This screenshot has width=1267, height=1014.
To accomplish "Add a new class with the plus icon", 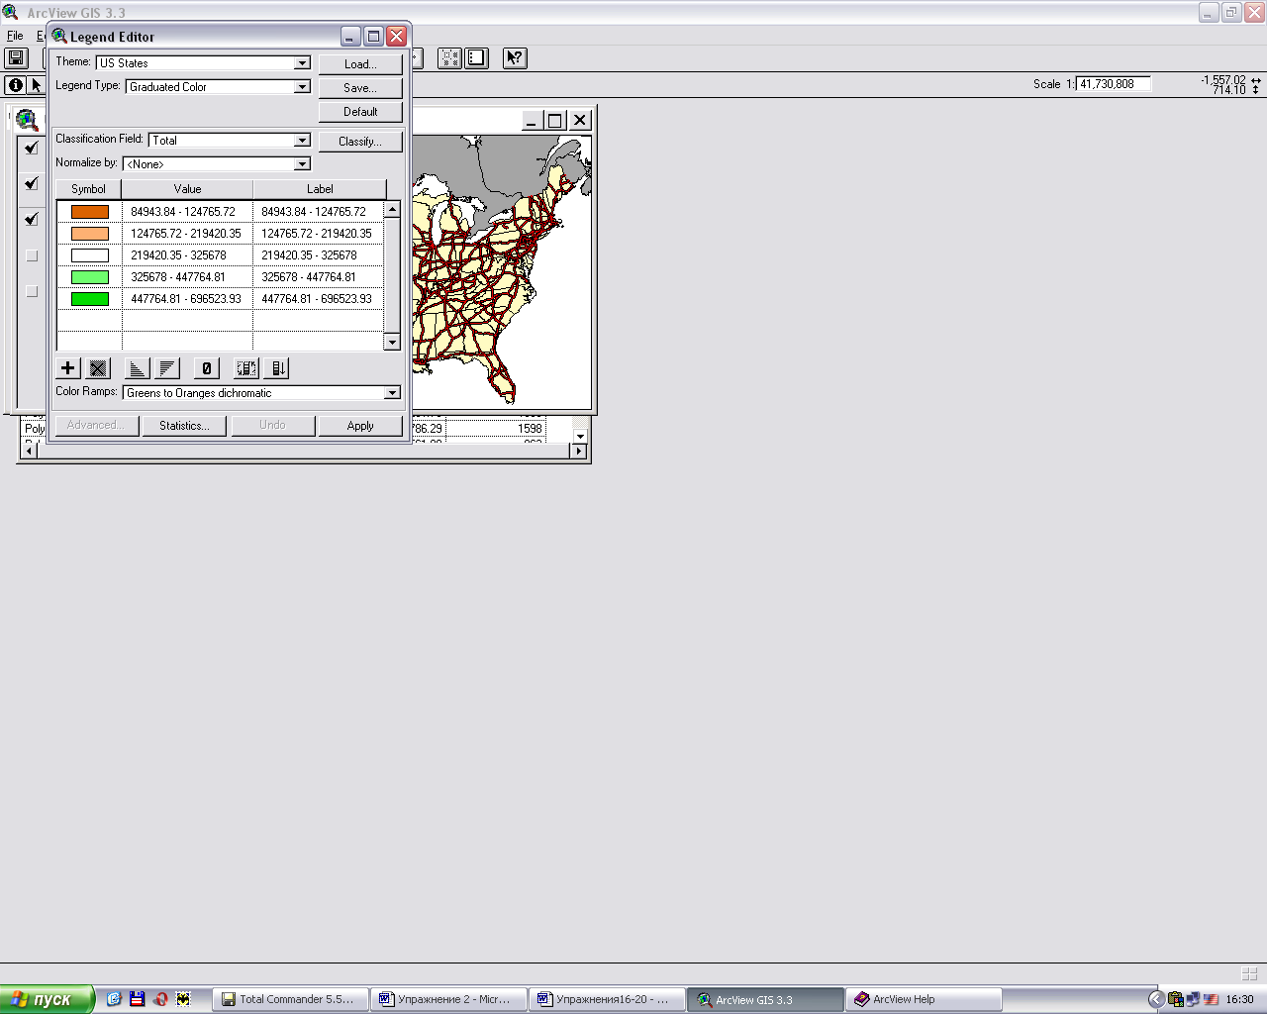I will point(67,368).
